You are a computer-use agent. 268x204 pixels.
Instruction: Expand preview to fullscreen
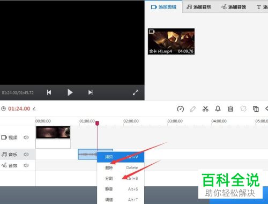[136, 92]
